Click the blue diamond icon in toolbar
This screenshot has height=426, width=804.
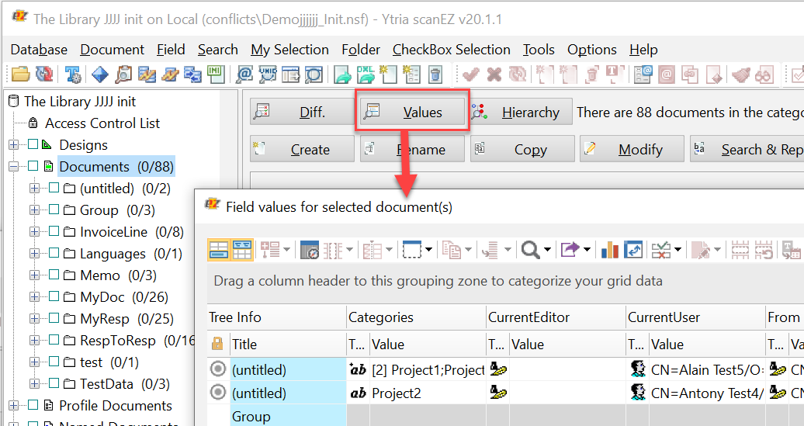point(100,74)
